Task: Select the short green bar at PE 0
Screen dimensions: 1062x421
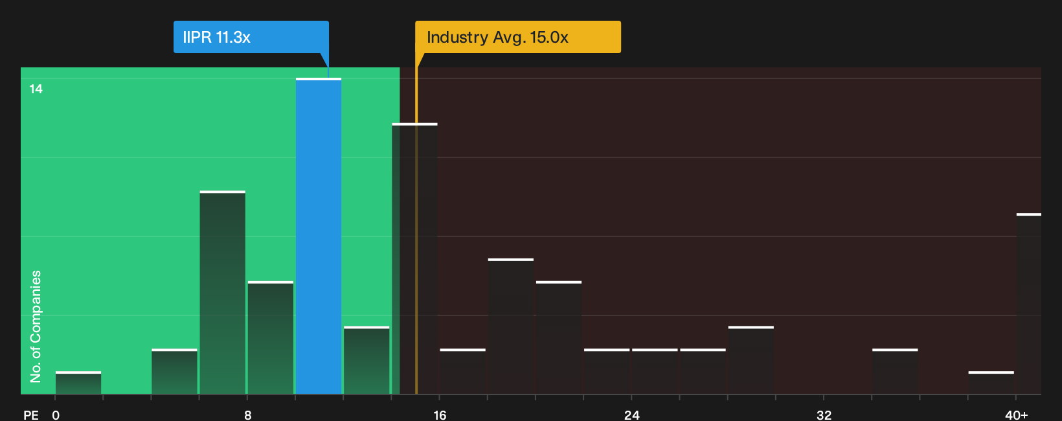Action: click(78, 383)
